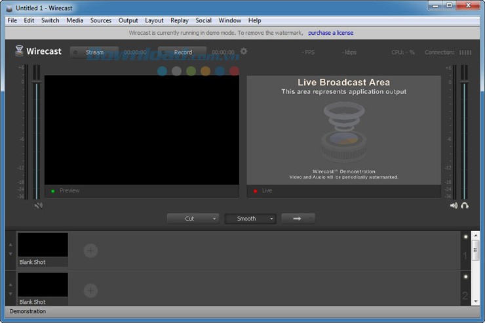Image resolution: width=485 pixels, height=323 pixels.
Task: Click the black Preview display area
Action: click(x=142, y=130)
